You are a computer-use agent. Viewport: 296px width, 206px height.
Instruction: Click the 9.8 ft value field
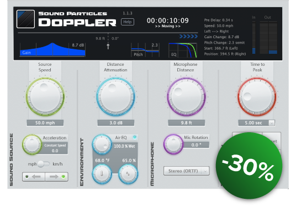click(x=187, y=123)
